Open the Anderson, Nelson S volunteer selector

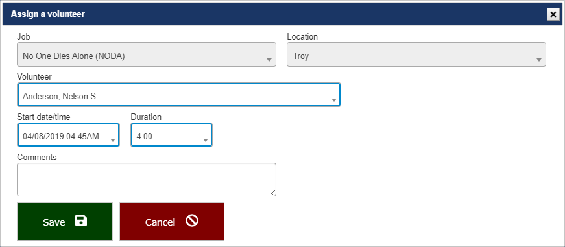179,95
